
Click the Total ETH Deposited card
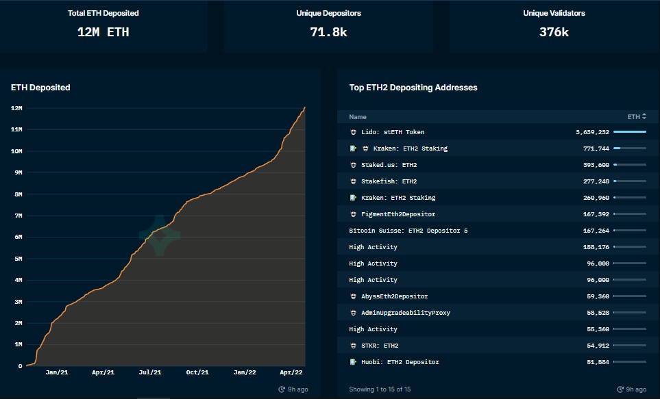click(103, 25)
